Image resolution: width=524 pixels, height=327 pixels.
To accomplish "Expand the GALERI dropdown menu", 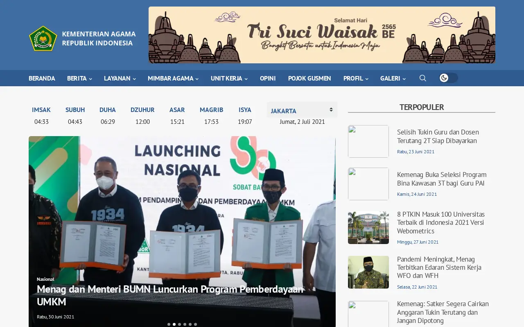I will [393, 78].
